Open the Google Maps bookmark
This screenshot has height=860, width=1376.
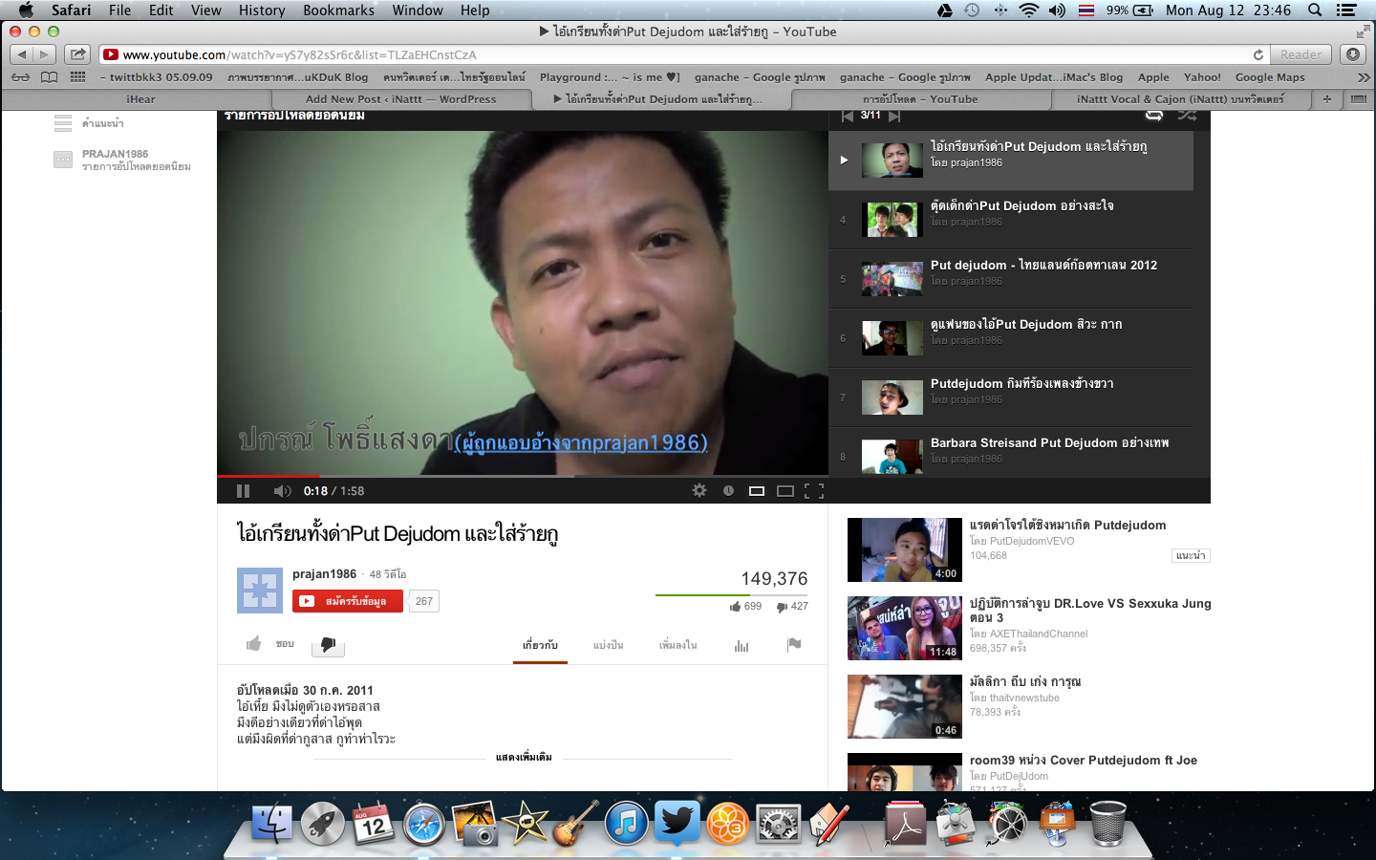(1269, 77)
